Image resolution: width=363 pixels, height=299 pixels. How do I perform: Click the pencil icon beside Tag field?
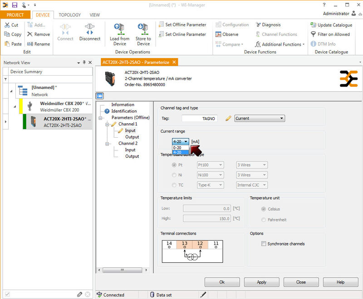228,118
